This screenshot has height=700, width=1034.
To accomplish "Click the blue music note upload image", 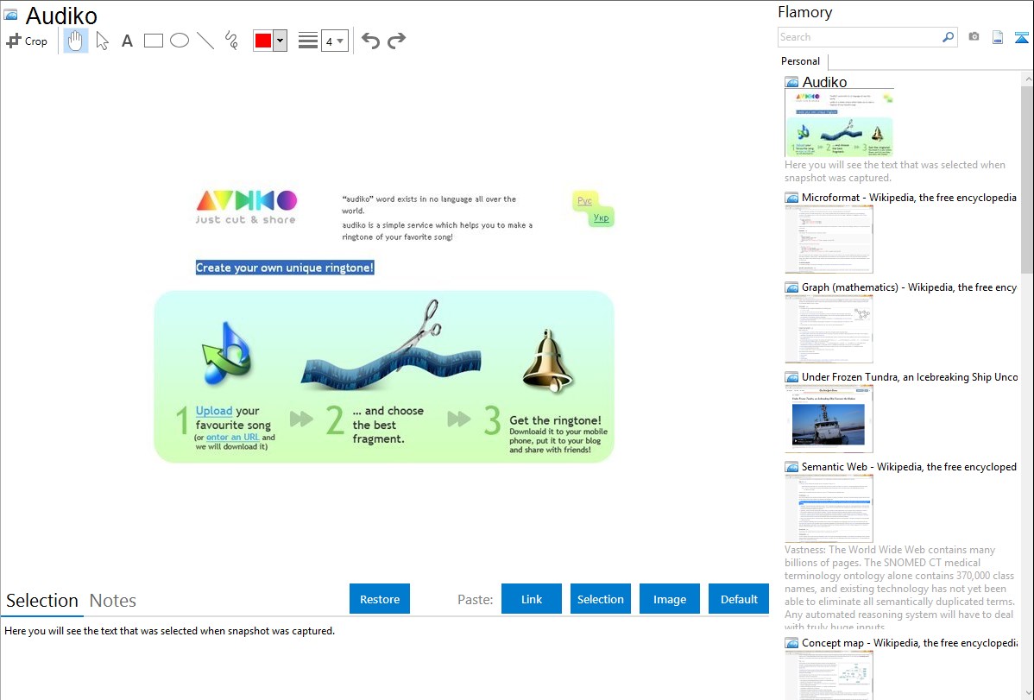I will click(x=226, y=353).
